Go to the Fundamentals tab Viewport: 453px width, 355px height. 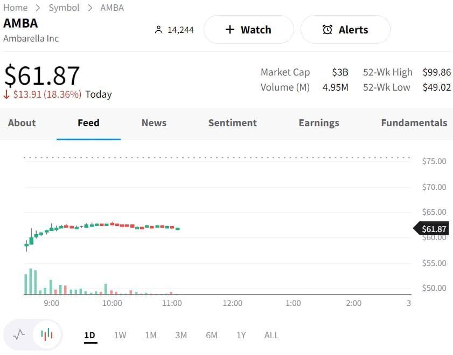pyautogui.click(x=414, y=122)
